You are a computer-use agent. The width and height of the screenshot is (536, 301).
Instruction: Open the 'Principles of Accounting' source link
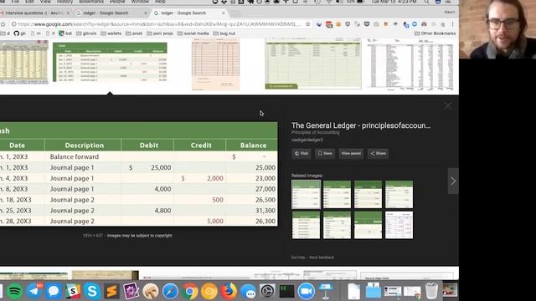point(315,132)
